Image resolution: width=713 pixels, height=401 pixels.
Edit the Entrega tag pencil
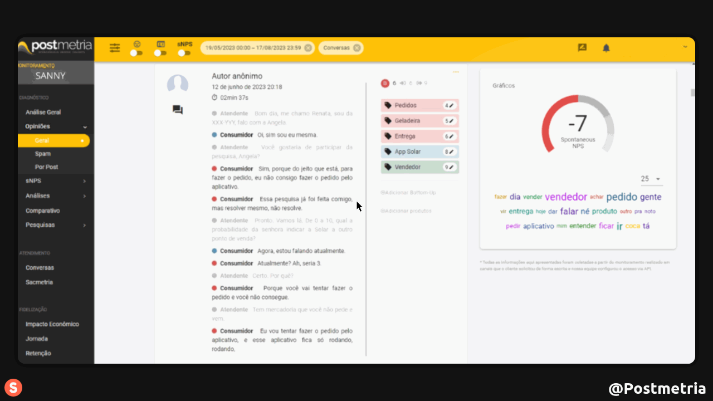[x=452, y=136]
